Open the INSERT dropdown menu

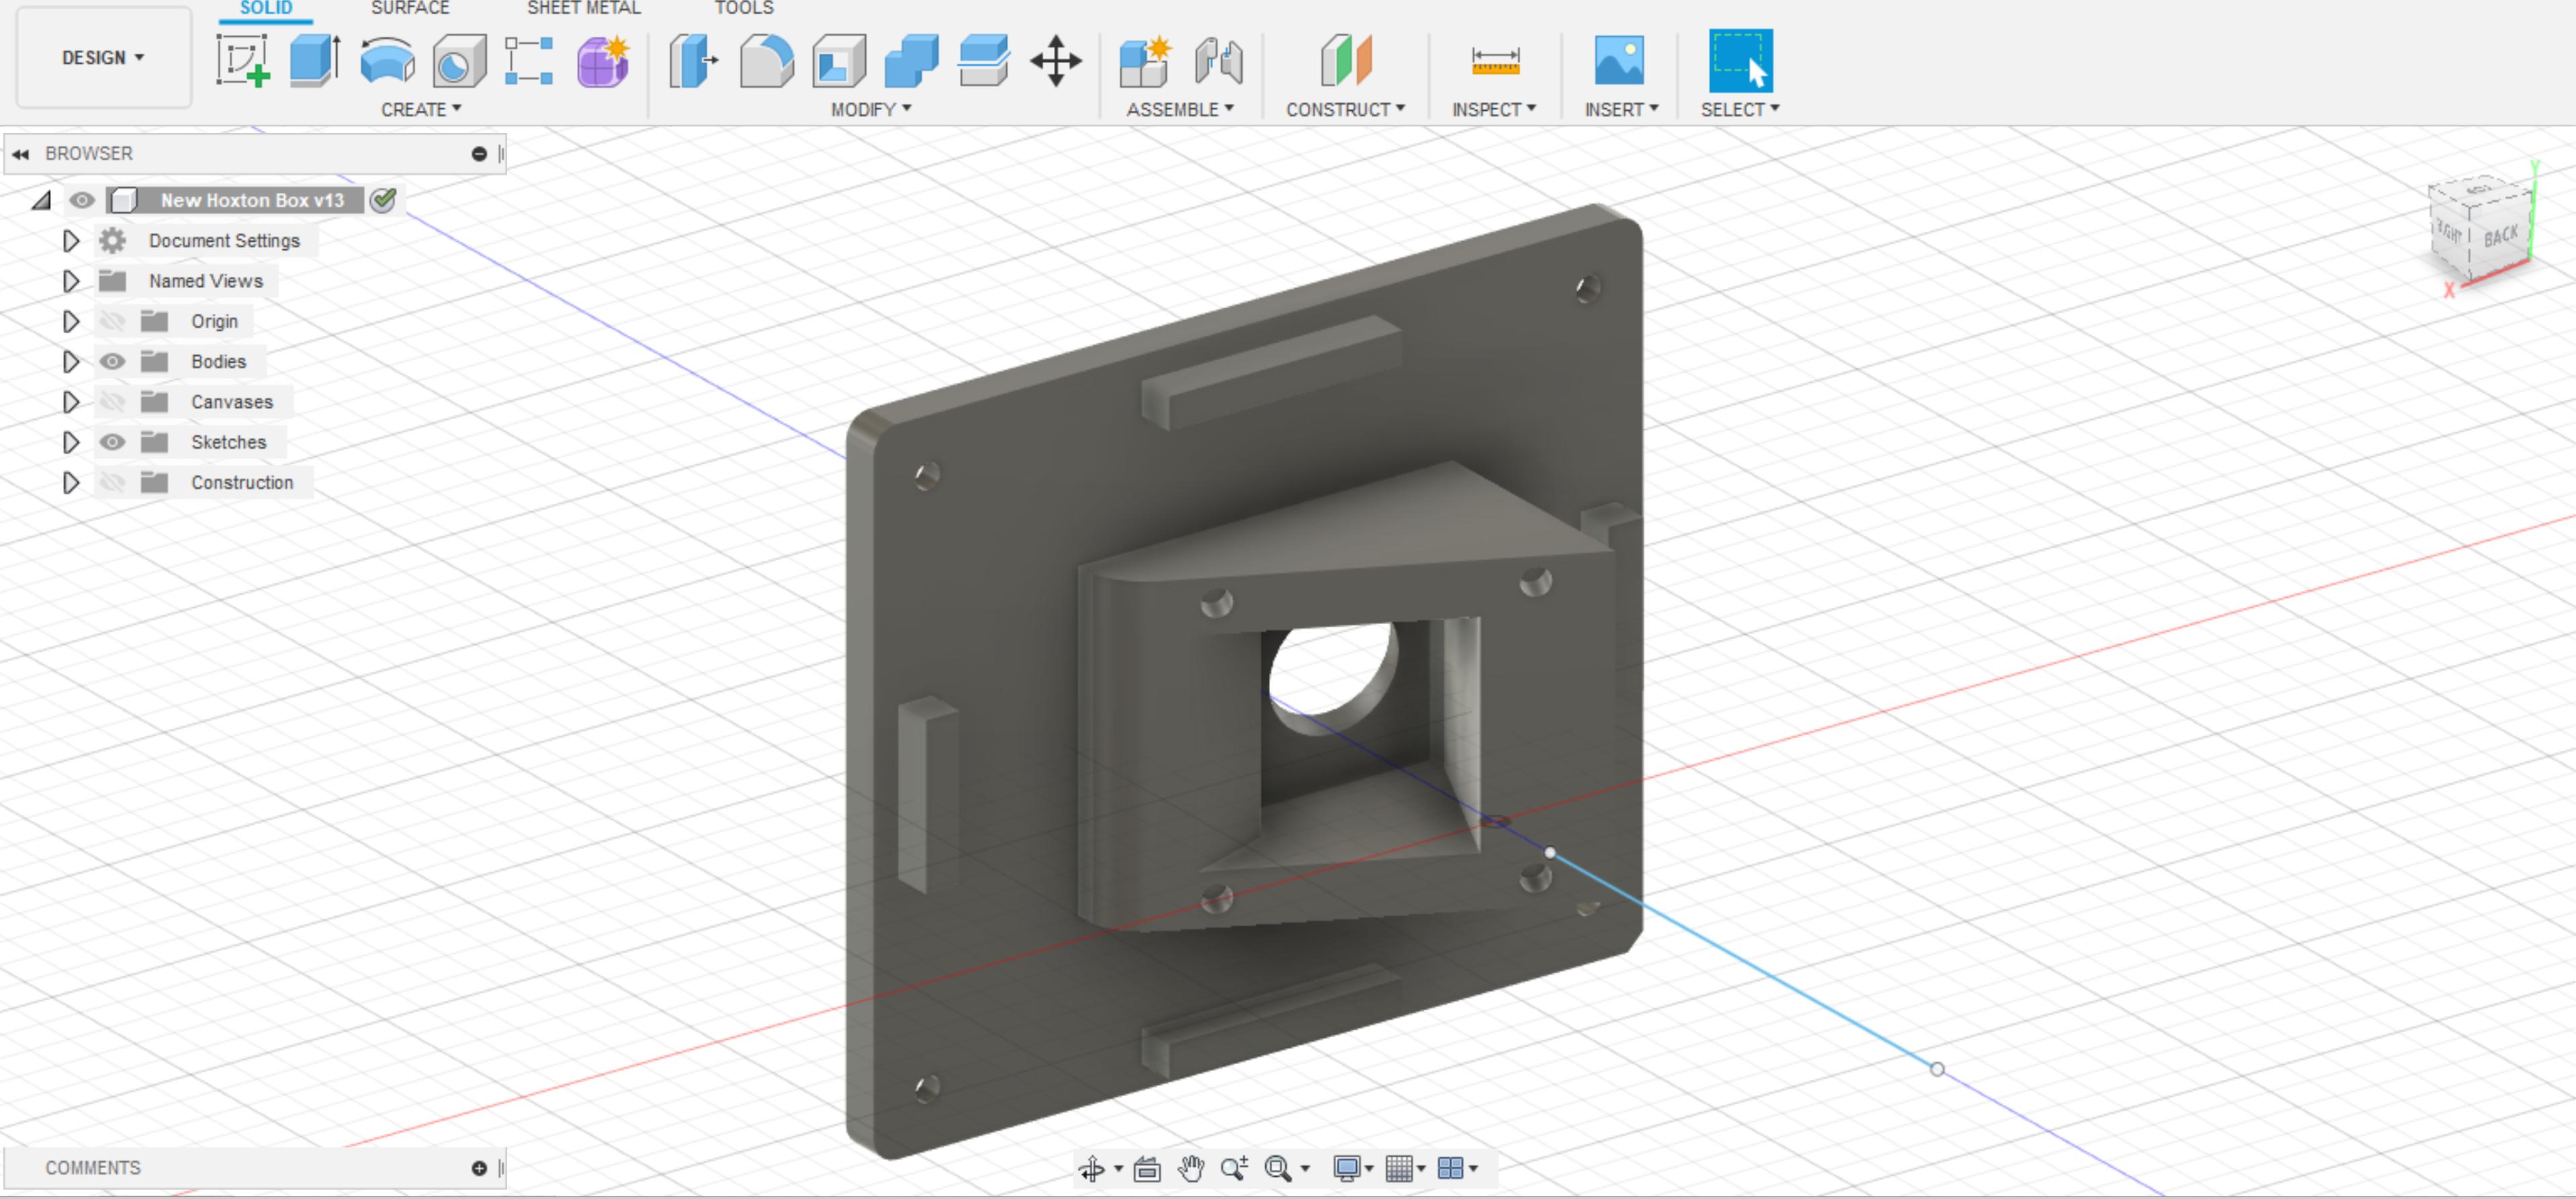point(1621,109)
